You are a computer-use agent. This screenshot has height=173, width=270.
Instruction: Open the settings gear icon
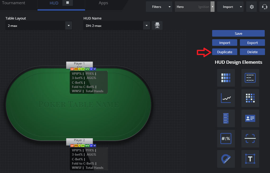point(252,7)
